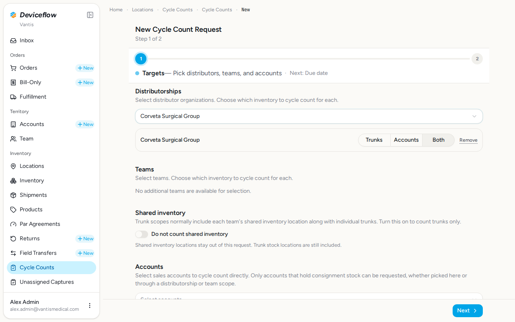515x322 pixels.
Task: Create New order from sidebar
Action: click(x=85, y=68)
